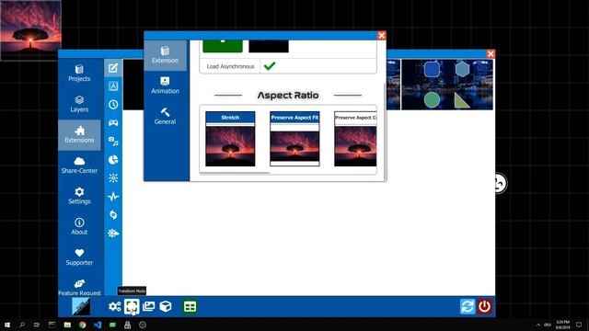Click the horizontal scrollbar under aspect ratio options
Viewport: 589px width, 331px height.
(235, 173)
